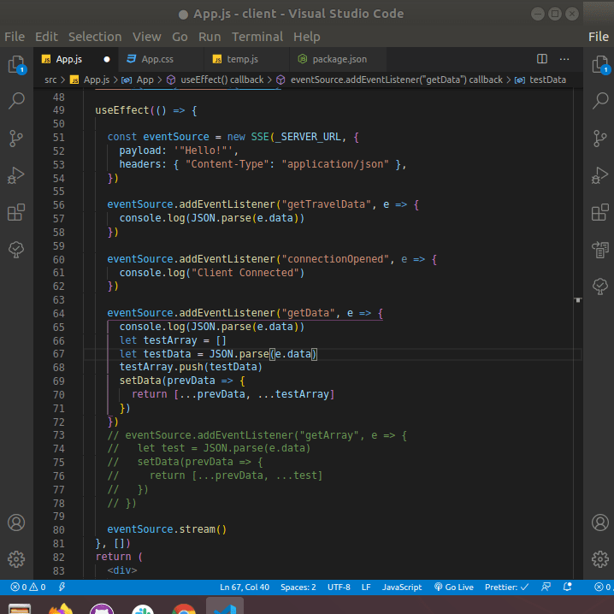Open notifications bell in status bar
Viewport: 614px width, 614px height.
pos(568,587)
